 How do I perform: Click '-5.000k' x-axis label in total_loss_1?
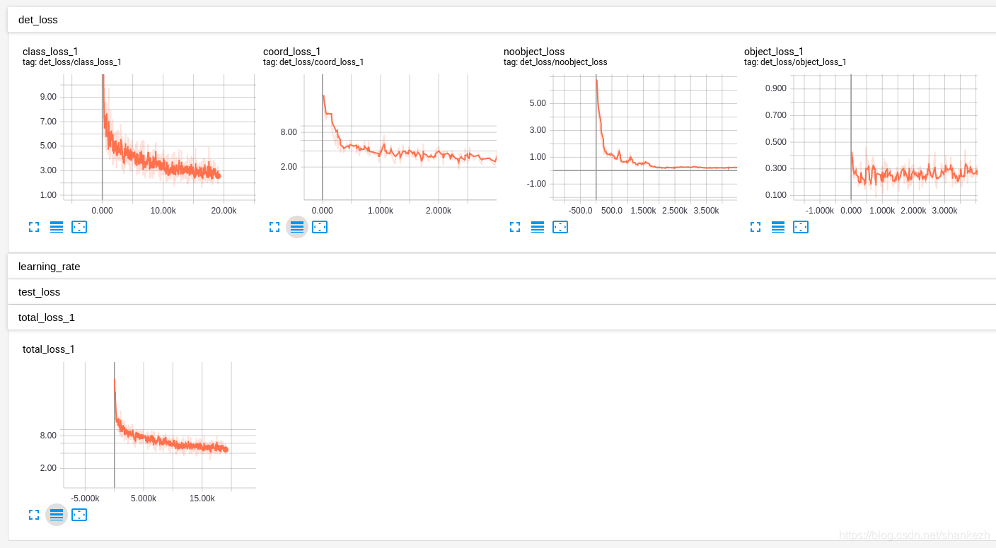coord(85,499)
